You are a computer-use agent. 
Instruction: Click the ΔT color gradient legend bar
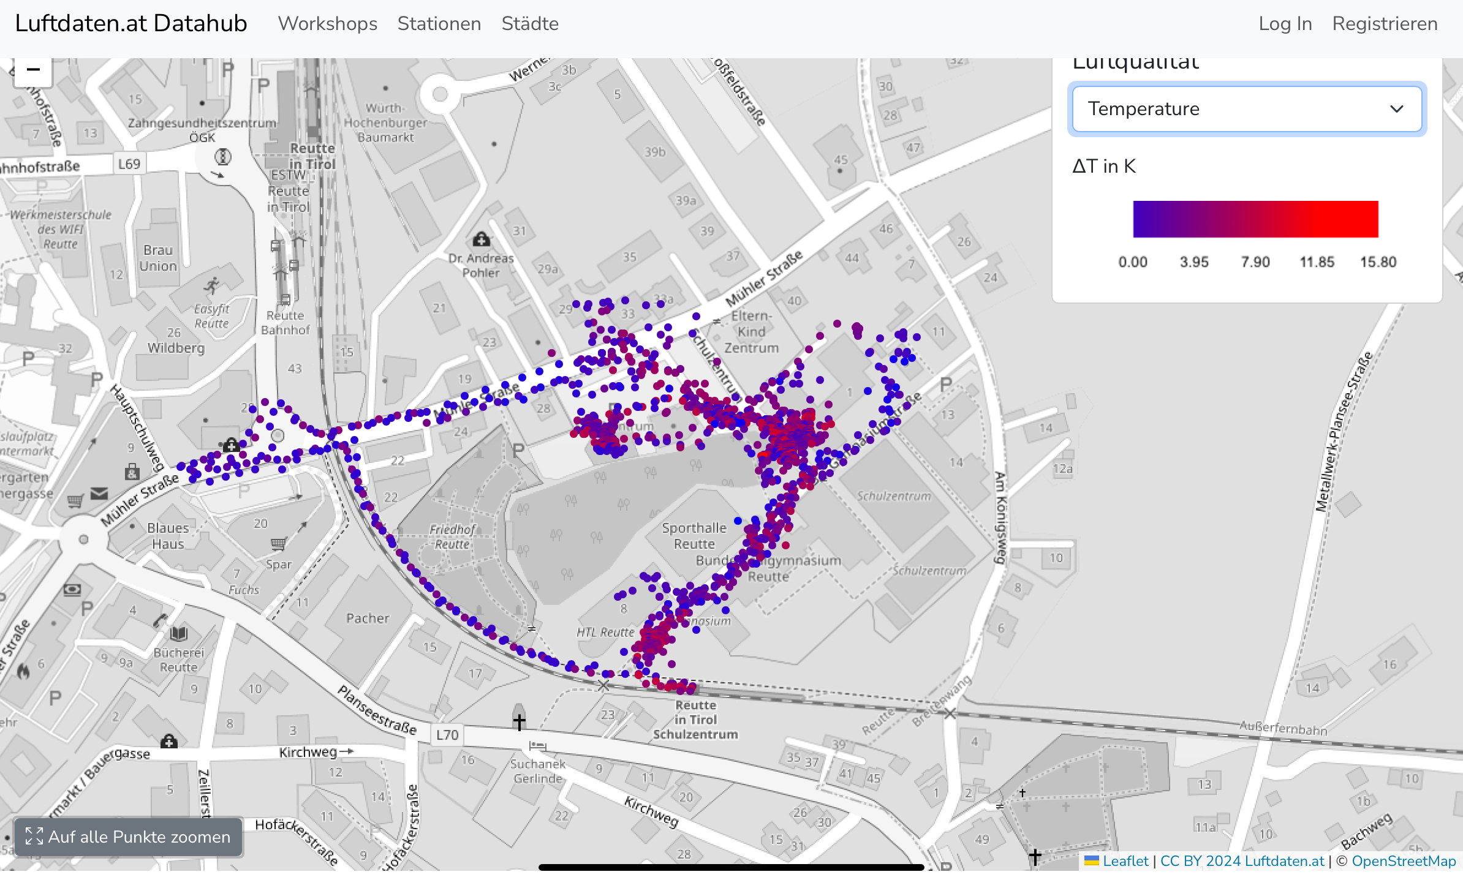pos(1255,219)
